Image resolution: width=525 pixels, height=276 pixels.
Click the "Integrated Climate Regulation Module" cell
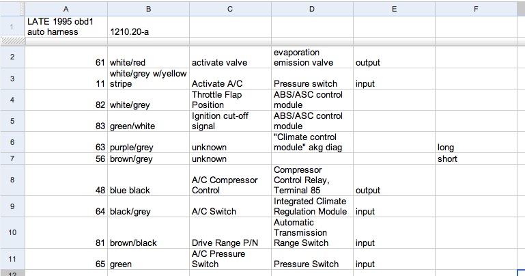[311, 206]
